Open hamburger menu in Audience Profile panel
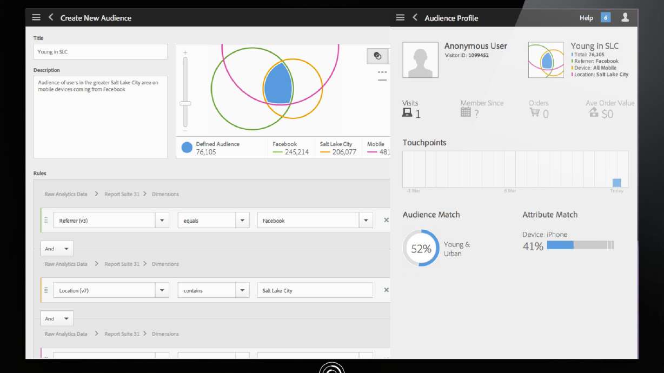Viewport: 664px width, 373px height. point(400,17)
